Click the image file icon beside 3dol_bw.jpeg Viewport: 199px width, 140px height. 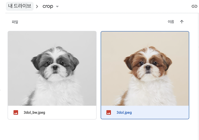coord(16,112)
